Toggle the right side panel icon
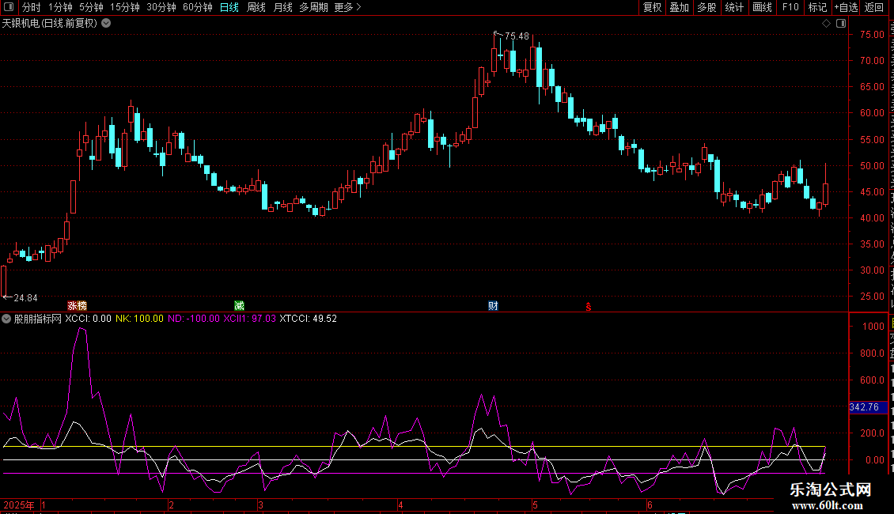This screenshot has height=514, width=894. (x=841, y=24)
